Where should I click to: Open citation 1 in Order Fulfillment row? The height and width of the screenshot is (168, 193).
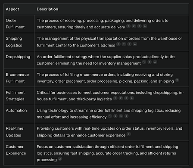pos(128,26)
